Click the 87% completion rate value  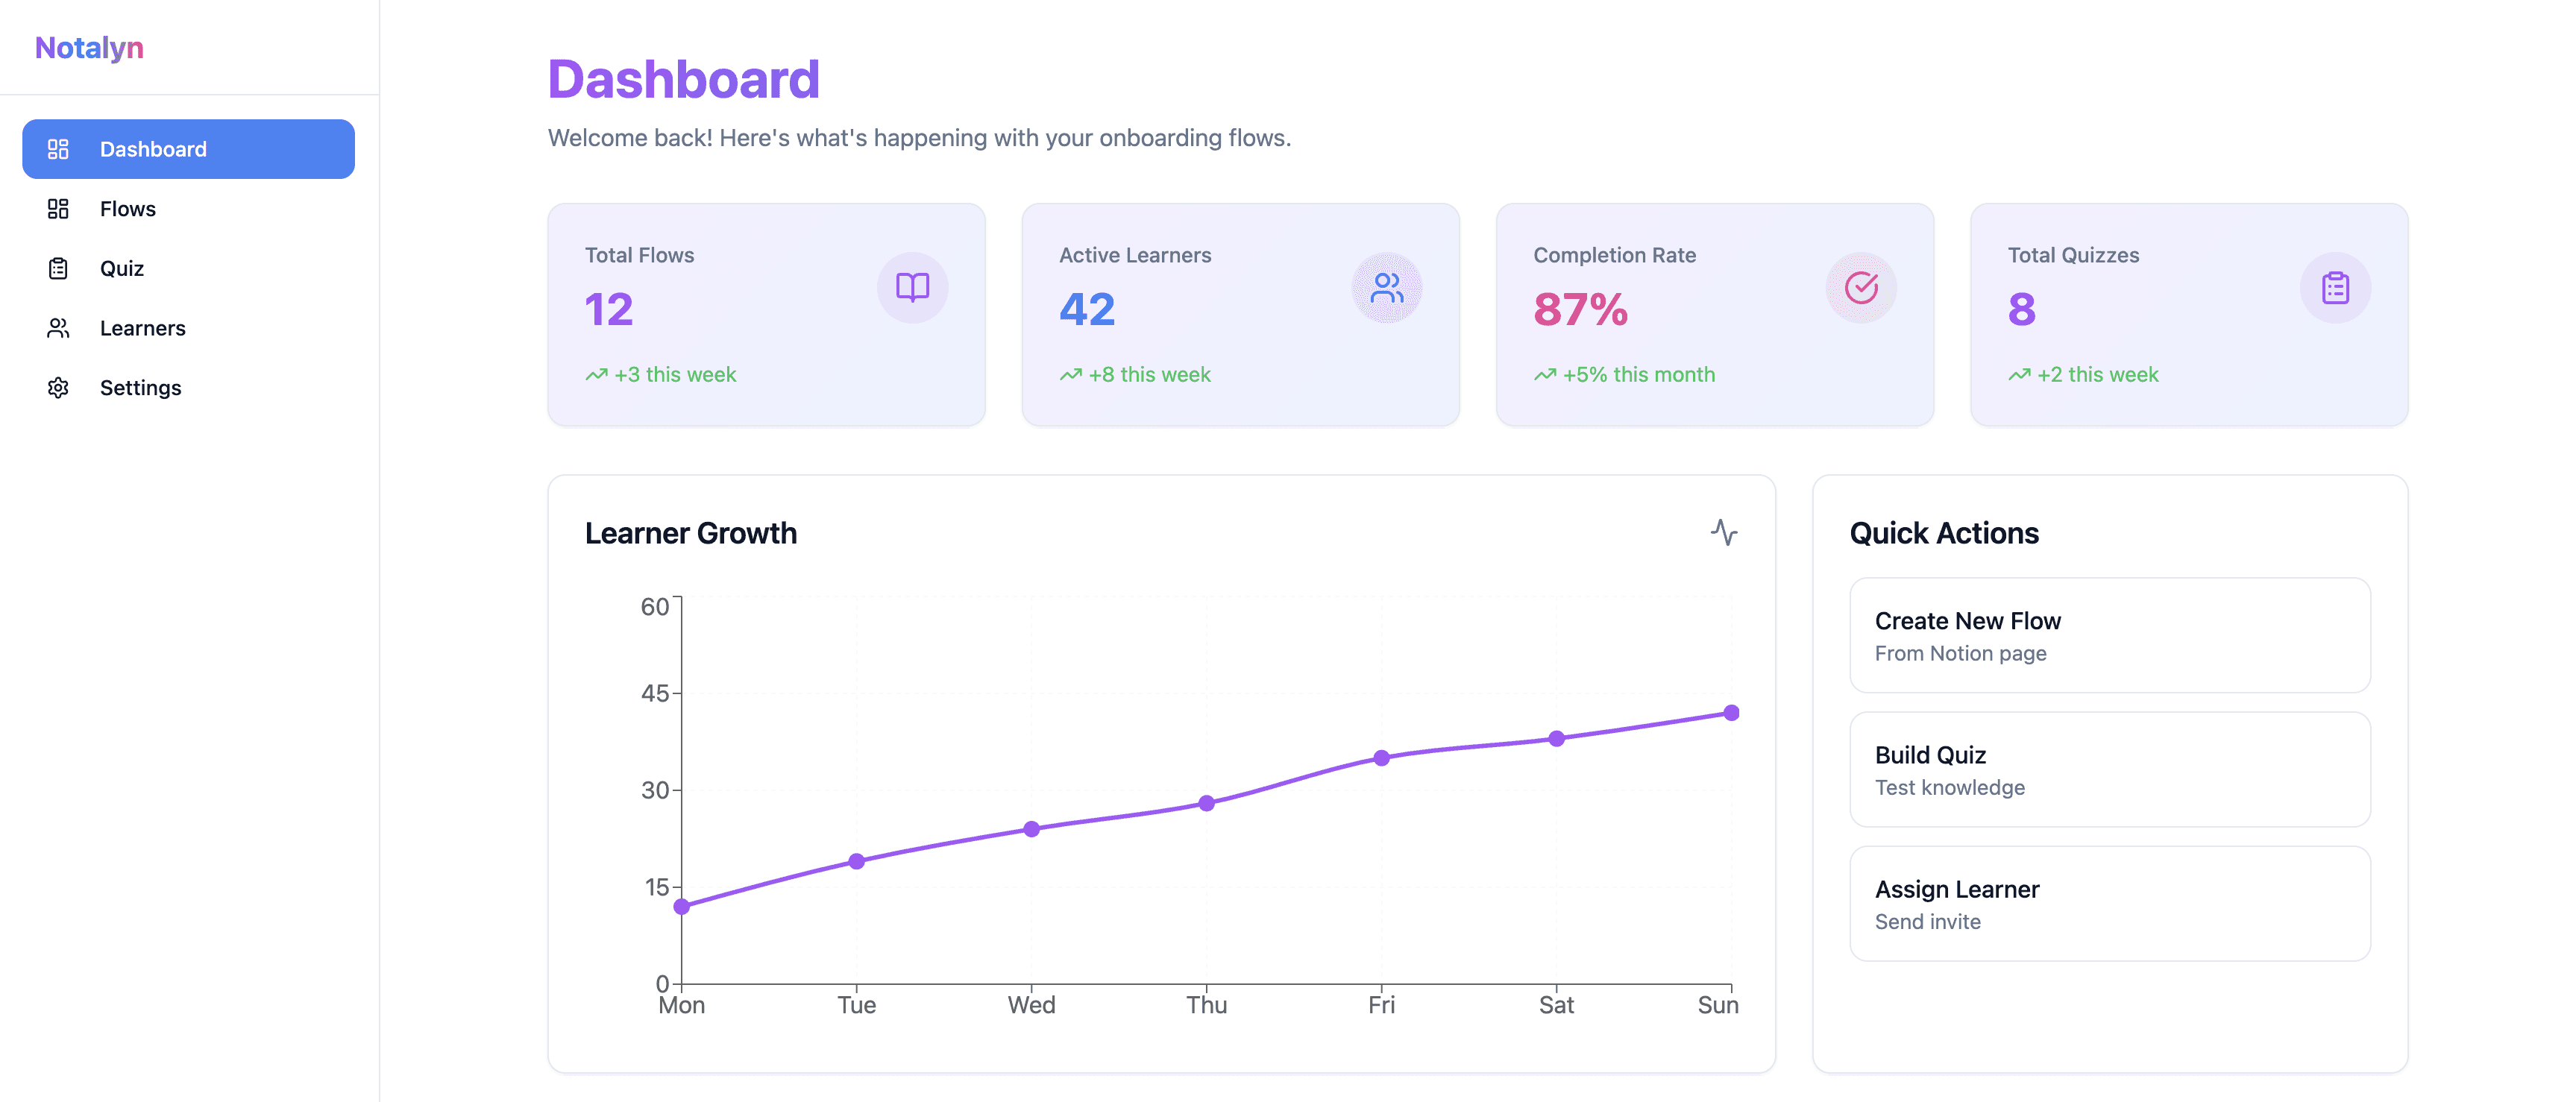tap(1580, 310)
